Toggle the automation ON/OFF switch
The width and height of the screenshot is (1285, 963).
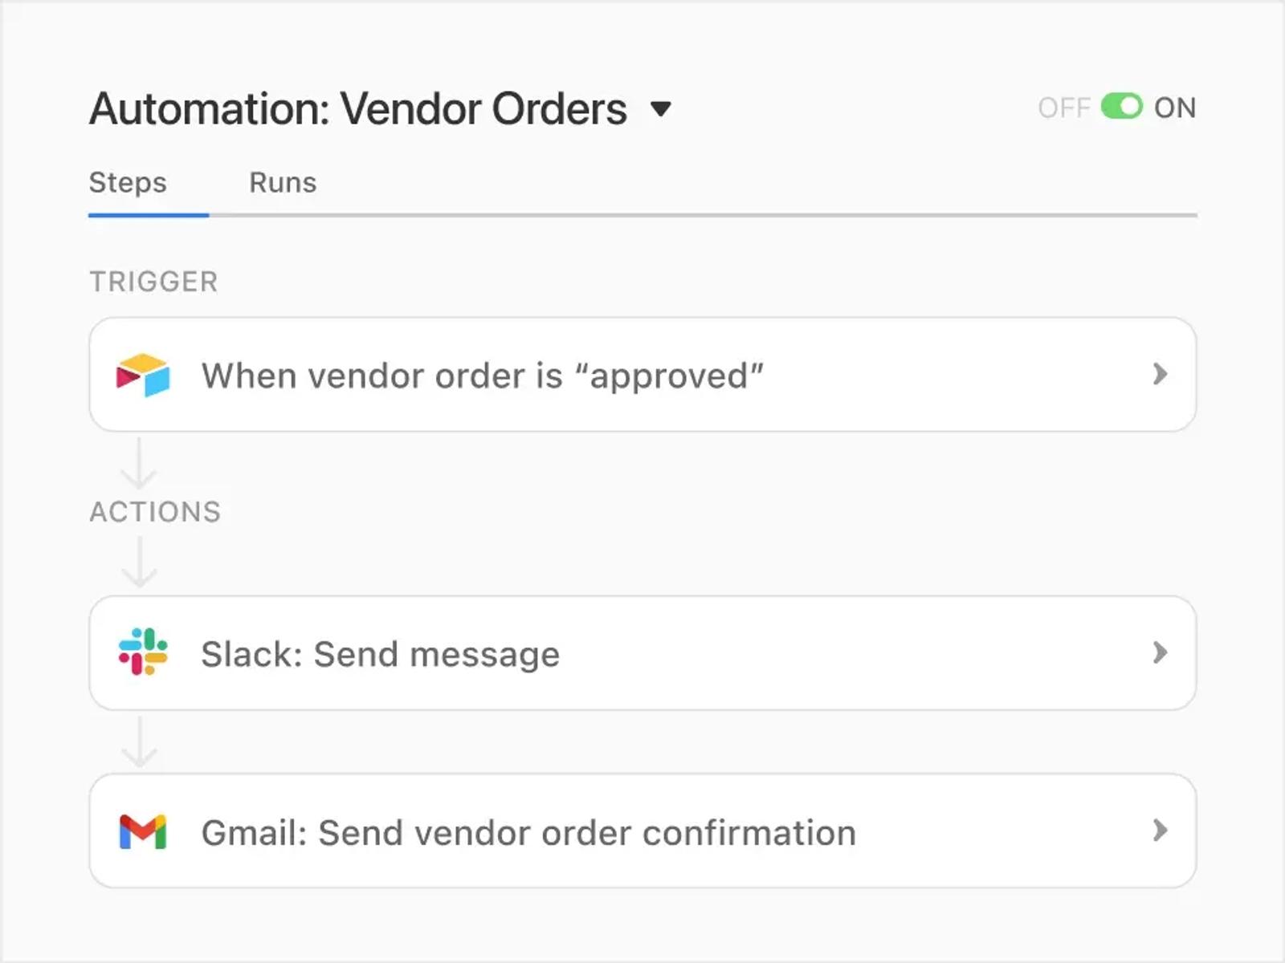(1121, 107)
